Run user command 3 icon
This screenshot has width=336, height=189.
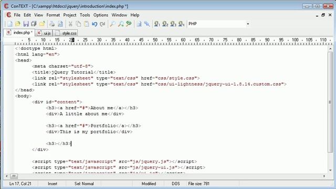[173, 24]
